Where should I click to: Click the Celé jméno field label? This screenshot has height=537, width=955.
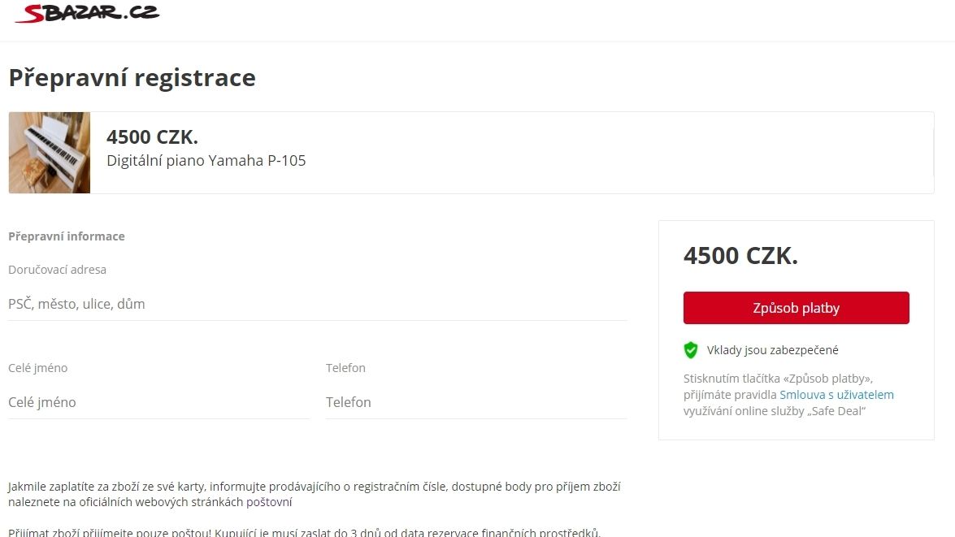point(37,368)
